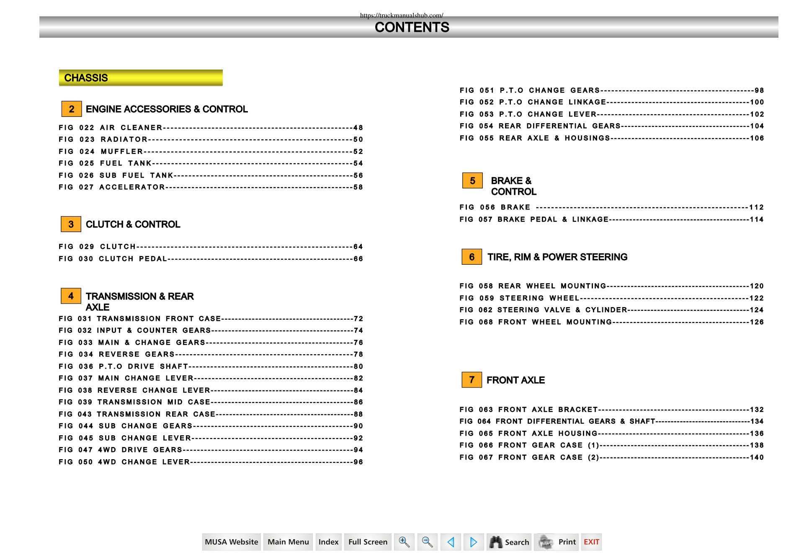Open FIG 037 Main Change Lever entry
The height and width of the screenshot is (553, 804).
[x=211, y=378]
